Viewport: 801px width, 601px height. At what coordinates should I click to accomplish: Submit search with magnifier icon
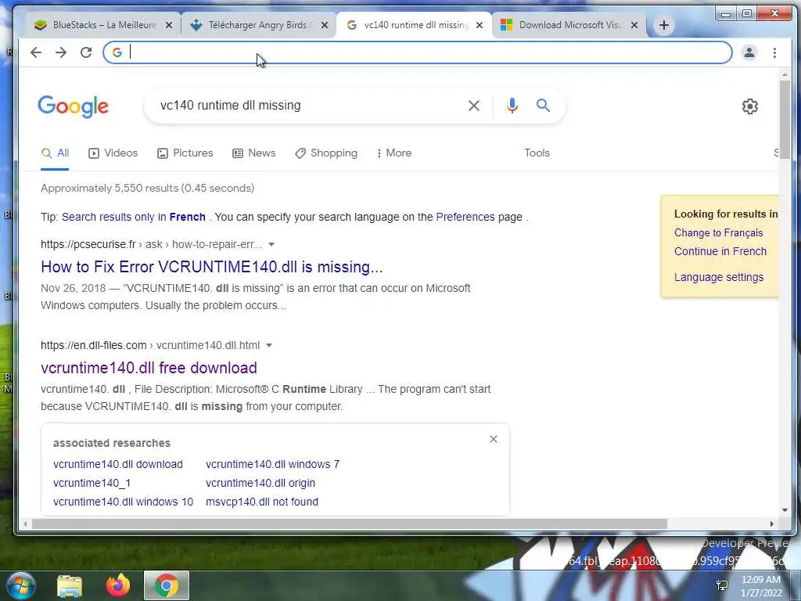[x=543, y=106]
